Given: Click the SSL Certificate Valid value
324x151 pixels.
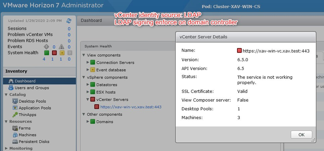Looking at the screenshot, I should (242, 91).
